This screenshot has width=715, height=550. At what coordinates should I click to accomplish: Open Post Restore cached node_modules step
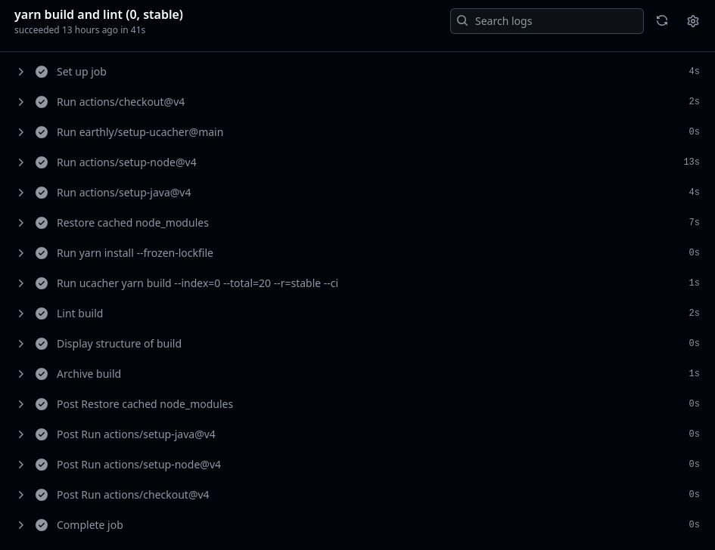[x=145, y=404]
